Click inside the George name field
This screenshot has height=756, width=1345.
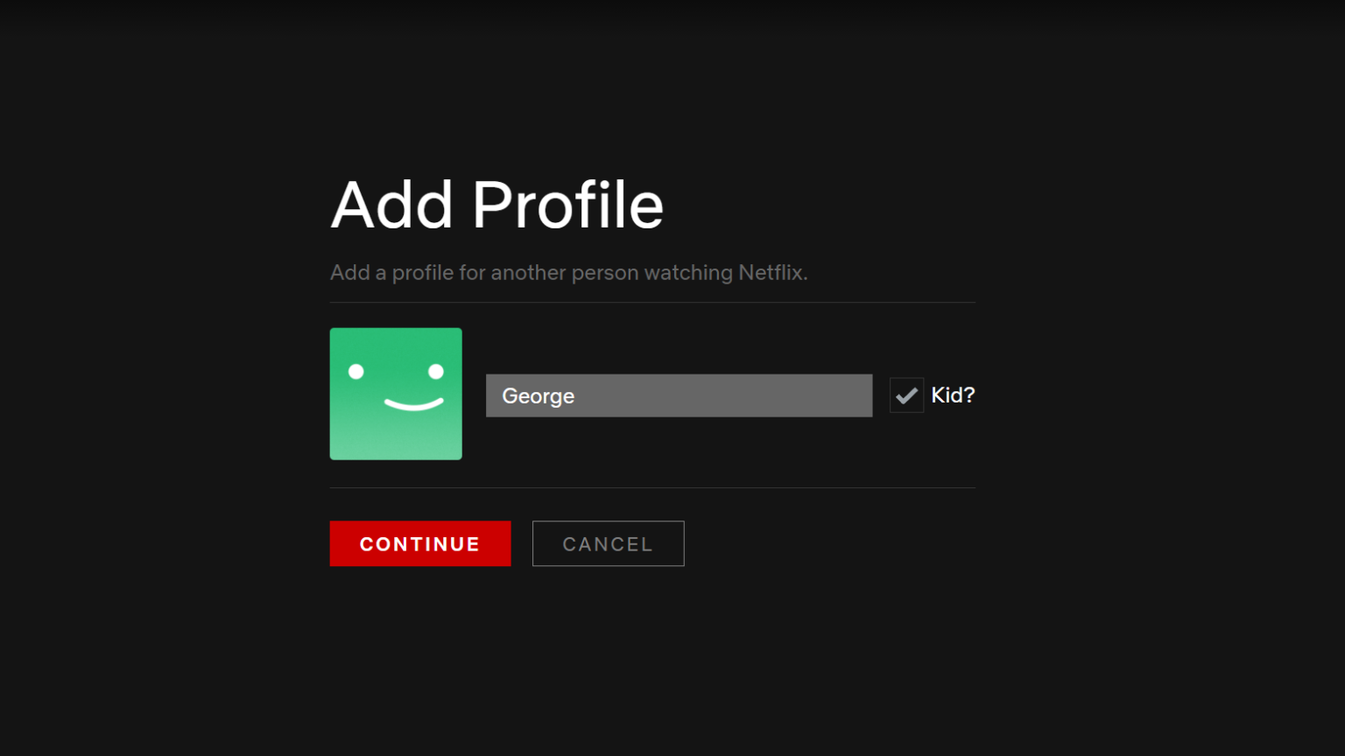click(x=679, y=395)
